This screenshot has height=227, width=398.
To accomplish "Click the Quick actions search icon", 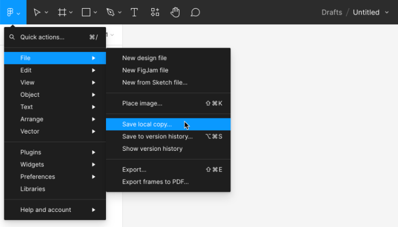I will click(x=12, y=37).
